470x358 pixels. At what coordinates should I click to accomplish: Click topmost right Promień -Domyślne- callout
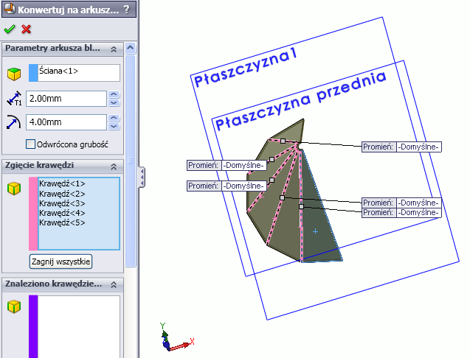(401, 147)
